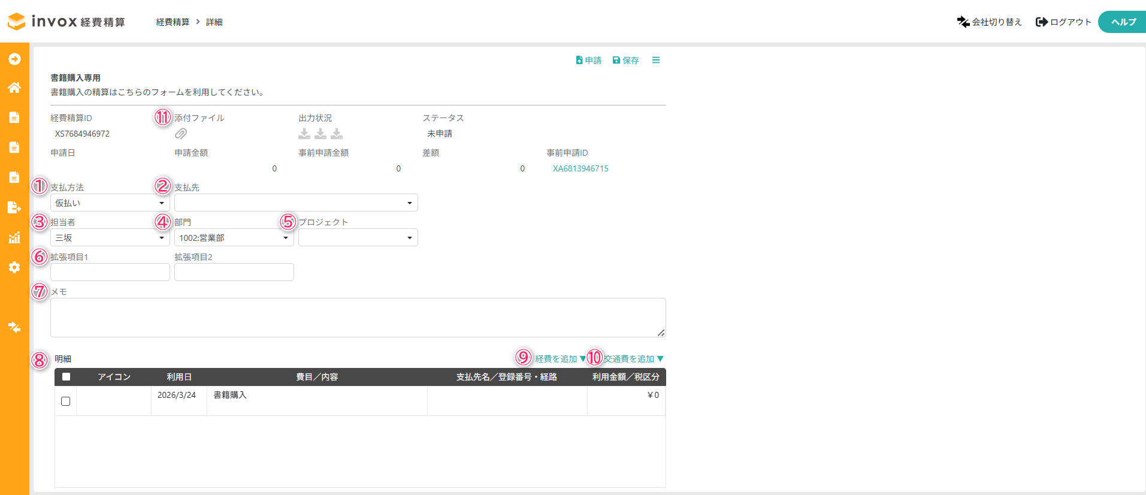
Task: Click the document export icon in the sidebar
Action: [x=14, y=207]
